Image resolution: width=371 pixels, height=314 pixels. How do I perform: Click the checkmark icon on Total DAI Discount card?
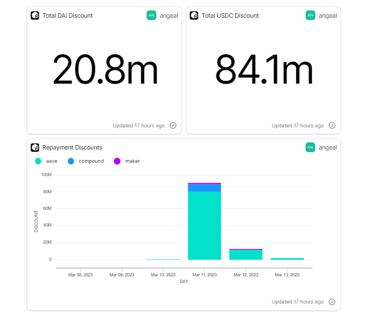pos(173,125)
